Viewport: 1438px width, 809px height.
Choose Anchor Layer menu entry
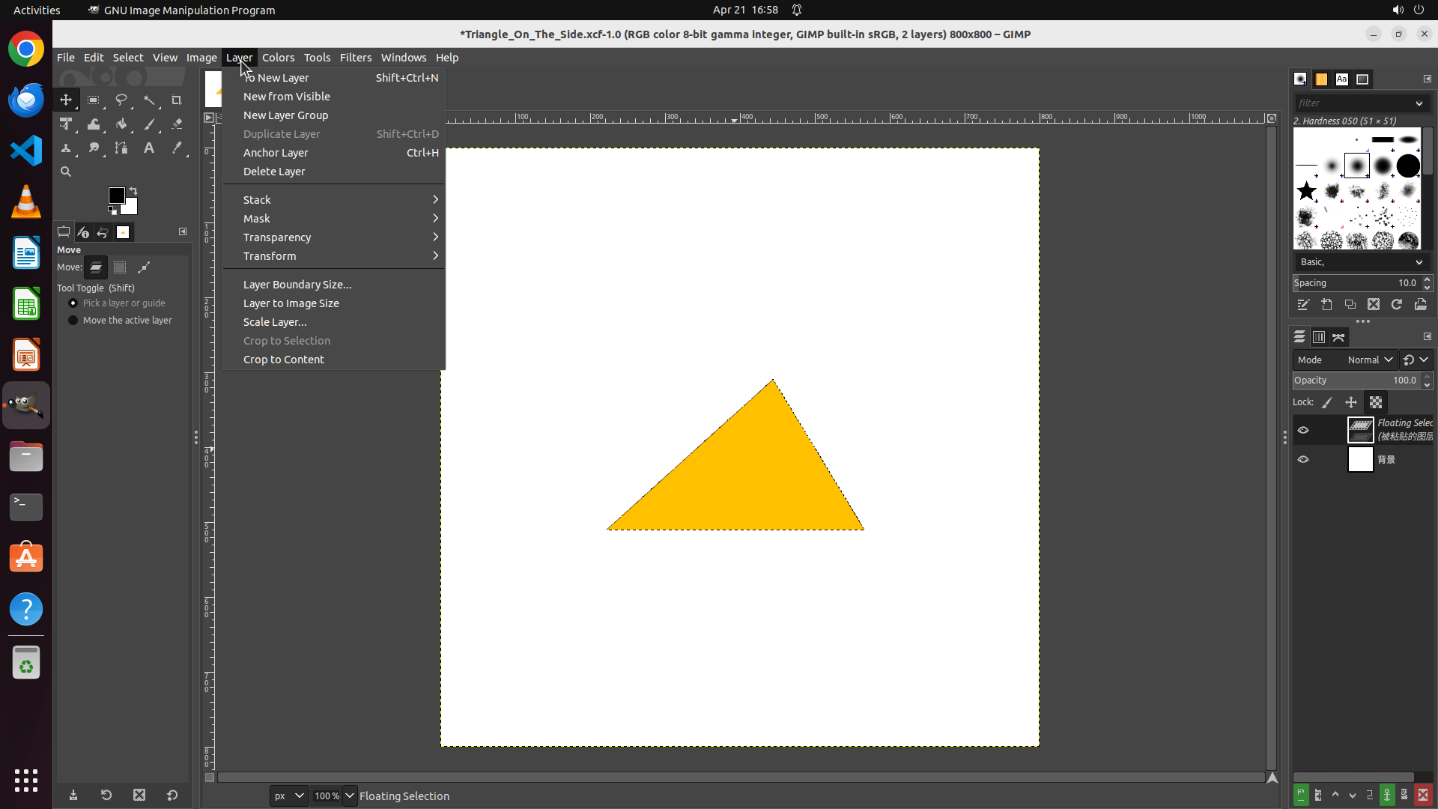coord(276,153)
